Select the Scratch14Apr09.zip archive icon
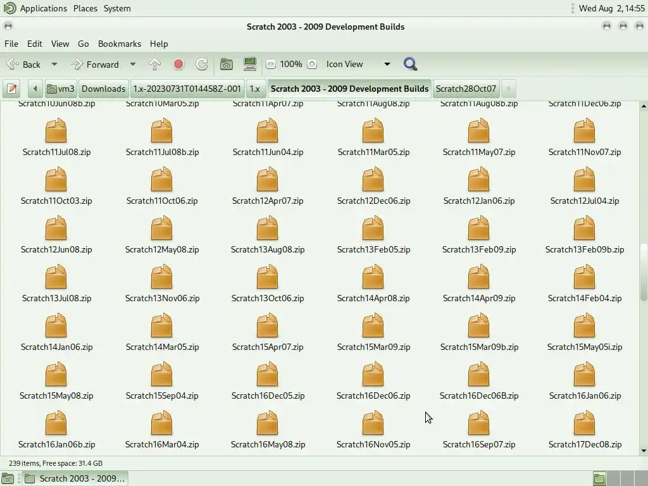 click(x=478, y=277)
